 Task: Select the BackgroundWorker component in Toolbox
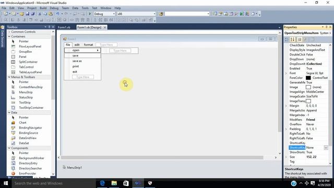tap(31, 158)
